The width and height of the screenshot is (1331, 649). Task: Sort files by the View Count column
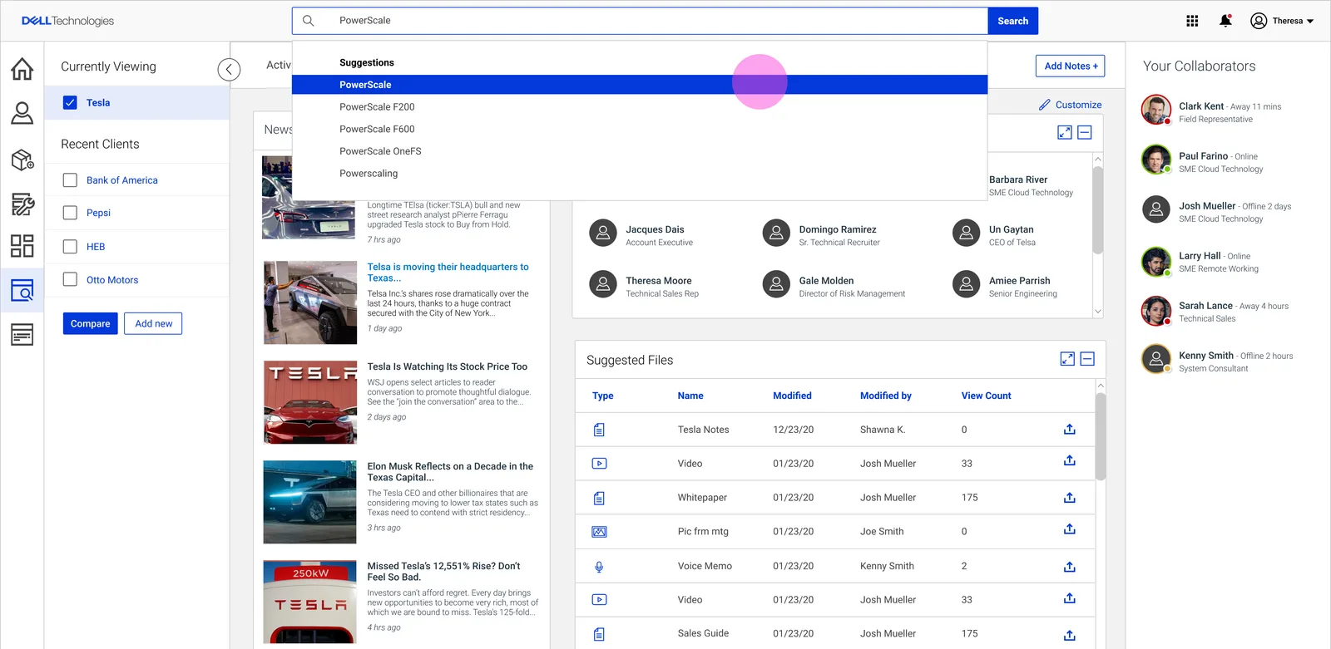(x=986, y=396)
